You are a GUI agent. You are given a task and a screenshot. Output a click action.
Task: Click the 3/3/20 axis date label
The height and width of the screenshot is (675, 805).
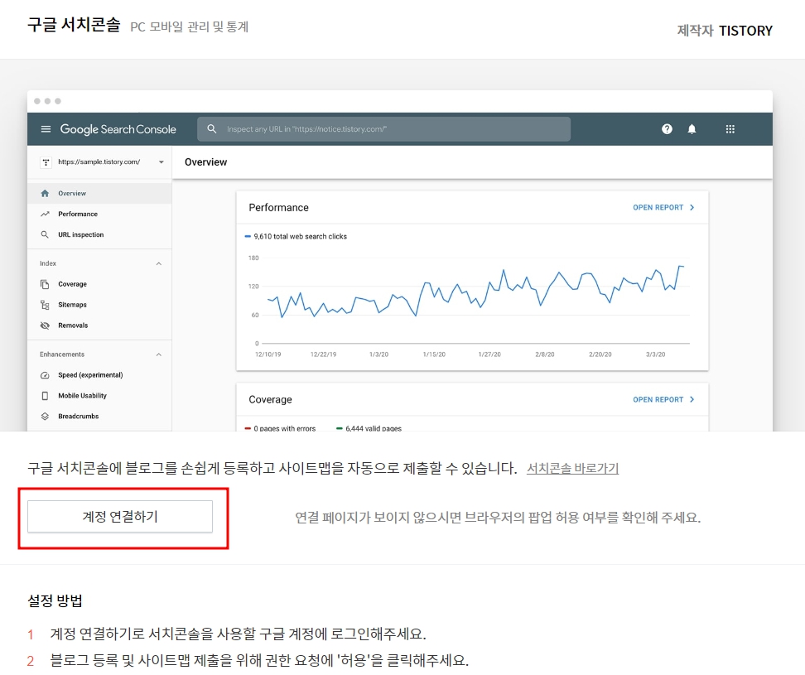point(656,354)
